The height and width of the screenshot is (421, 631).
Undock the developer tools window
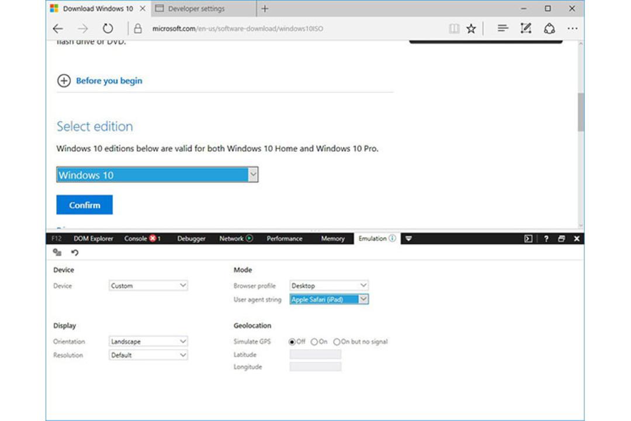pyautogui.click(x=561, y=239)
